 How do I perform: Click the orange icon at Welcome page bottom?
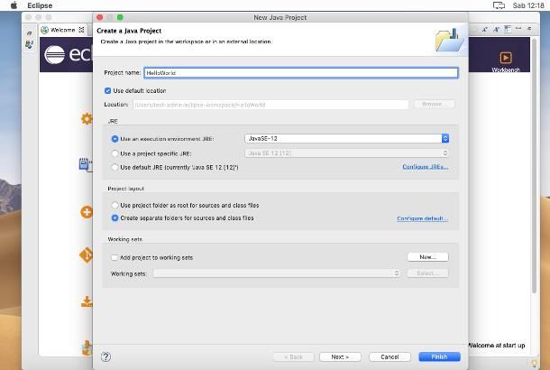pyautogui.click(x=87, y=347)
